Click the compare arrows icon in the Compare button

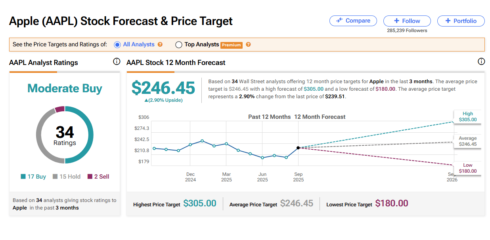click(339, 21)
